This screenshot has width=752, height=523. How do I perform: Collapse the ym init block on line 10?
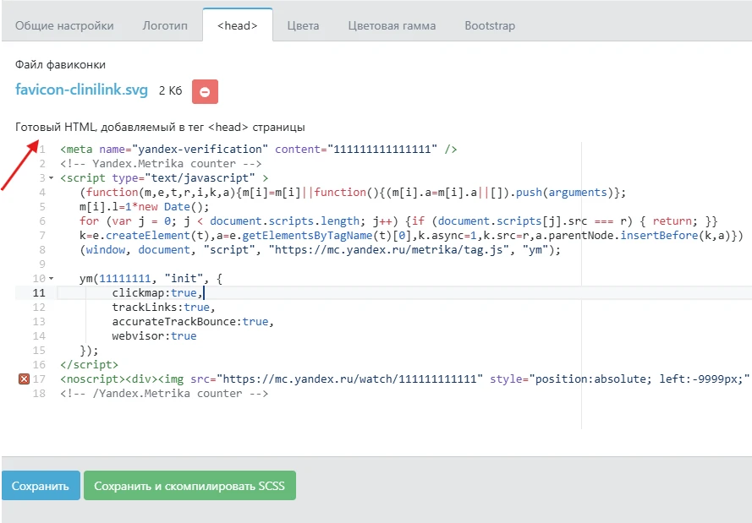click(x=51, y=279)
